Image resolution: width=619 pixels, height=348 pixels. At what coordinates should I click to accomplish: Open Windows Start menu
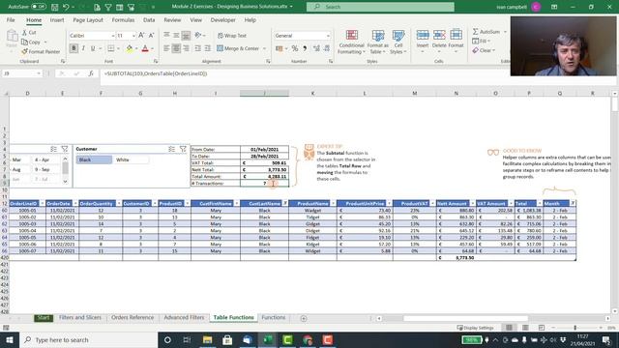click(10, 339)
